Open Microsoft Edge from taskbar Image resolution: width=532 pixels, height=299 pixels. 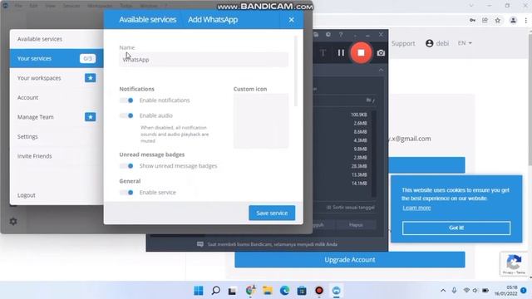(284, 291)
